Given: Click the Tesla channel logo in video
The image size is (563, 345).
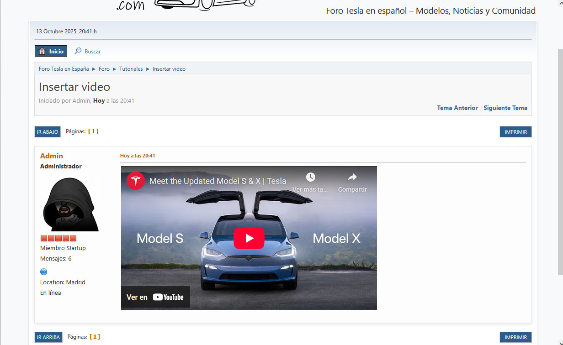Looking at the screenshot, I should (x=136, y=181).
